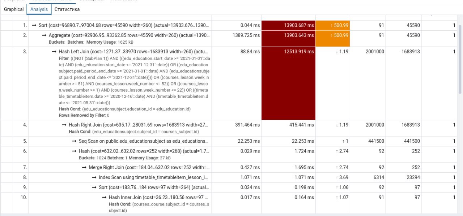Image resolution: width=463 pixels, height=216 pixels.
Task: Click the orange 500.99 cell in the Sort row
Action: 333,26
